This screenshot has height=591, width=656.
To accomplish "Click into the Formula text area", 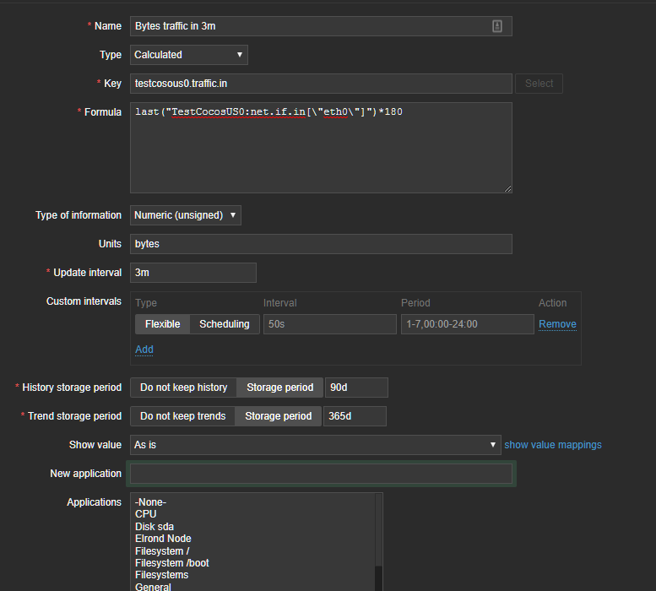I will (x=321, y=152).
